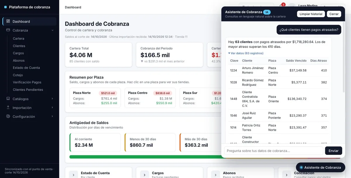Expand the Catálogos submenu chevron

[x=52, y=99]
